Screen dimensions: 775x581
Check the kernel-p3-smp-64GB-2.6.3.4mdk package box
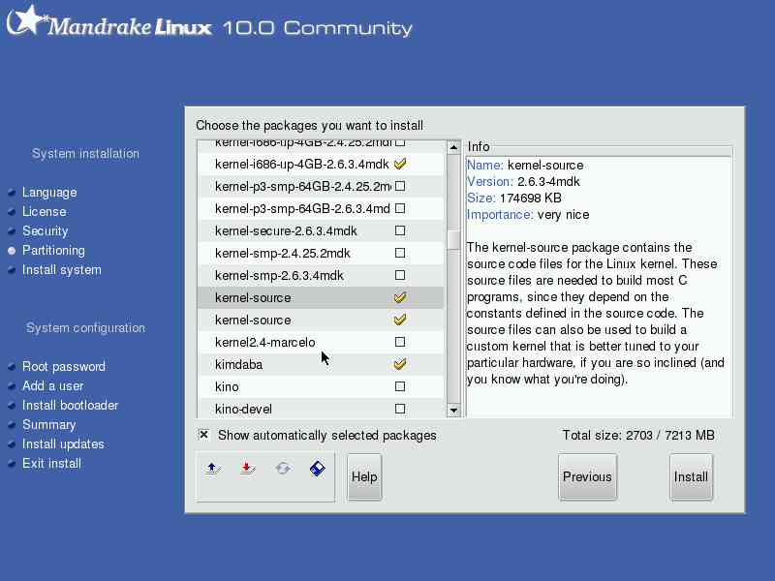click(400, 208)
